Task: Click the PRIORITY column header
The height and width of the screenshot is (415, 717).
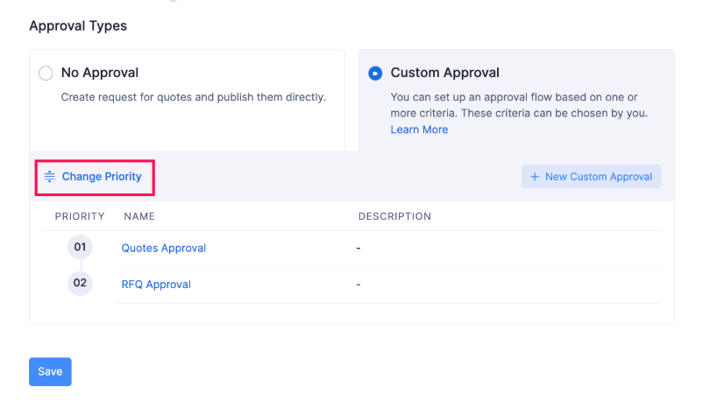Action: point(80,216)
